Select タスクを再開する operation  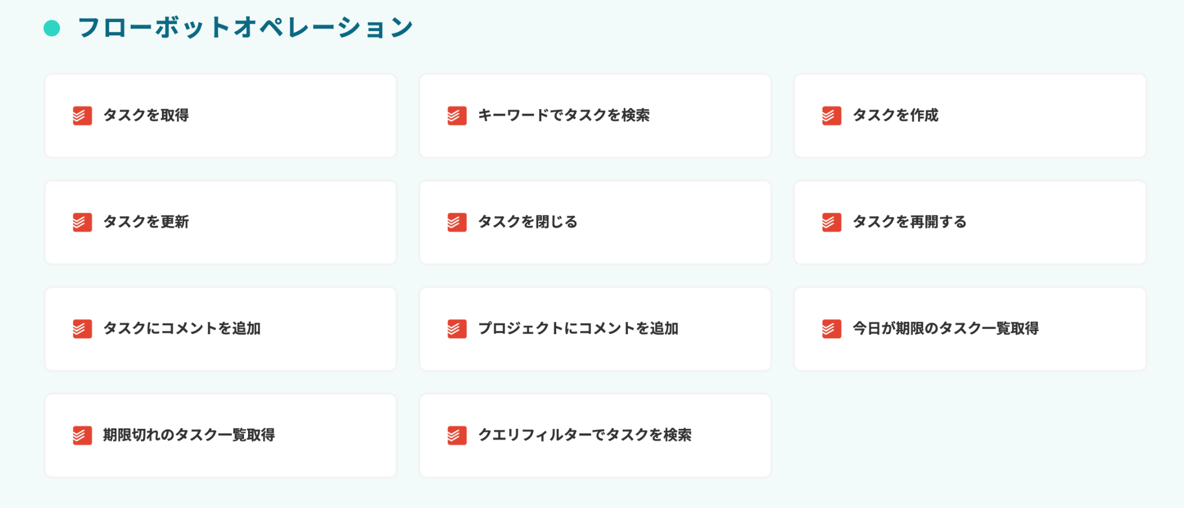pos(909,222)
